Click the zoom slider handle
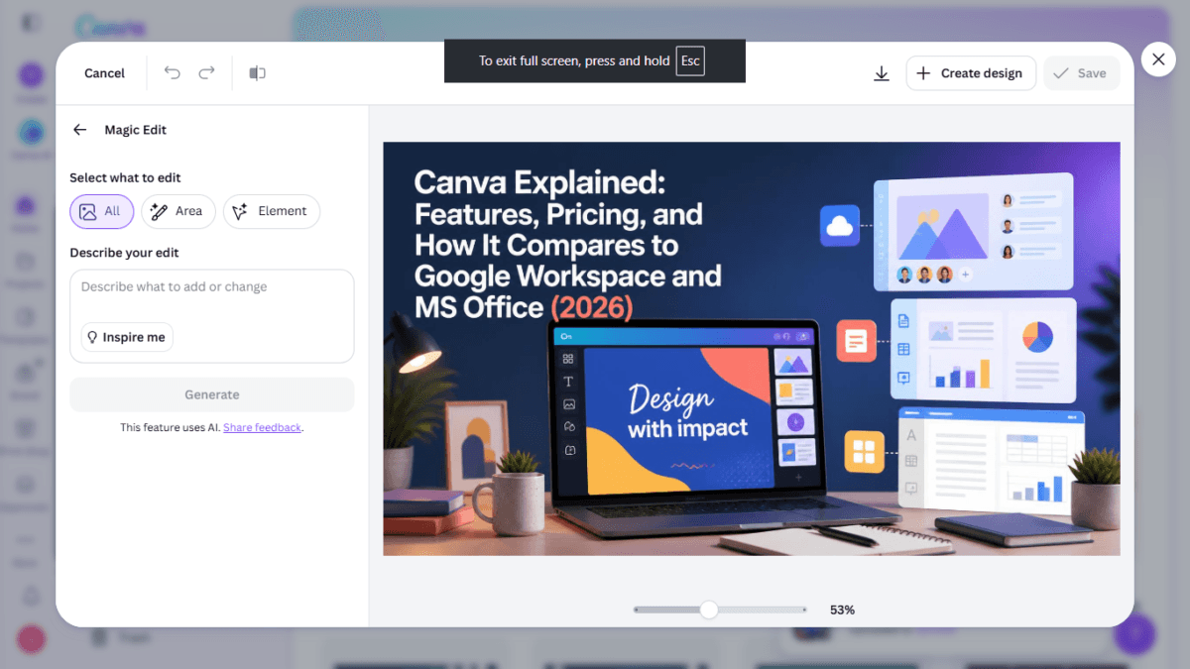 click(x=708, y=610)
